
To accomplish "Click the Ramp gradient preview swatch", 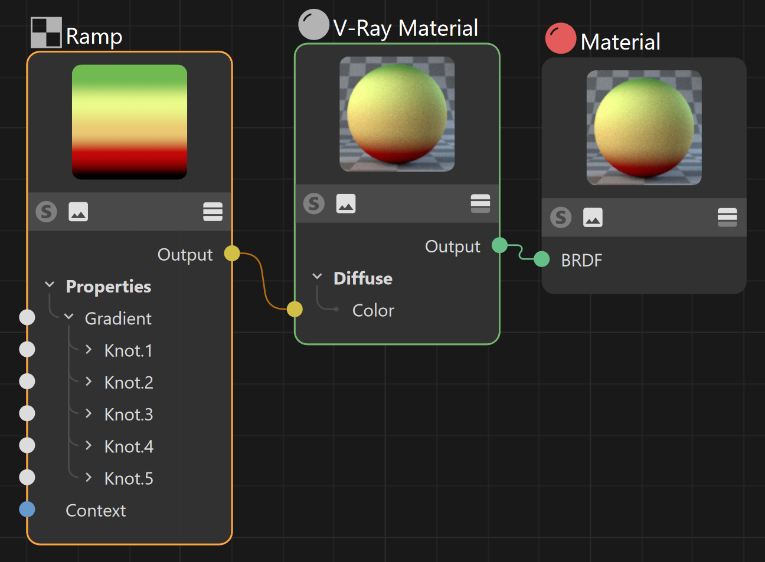I will 129,122.
